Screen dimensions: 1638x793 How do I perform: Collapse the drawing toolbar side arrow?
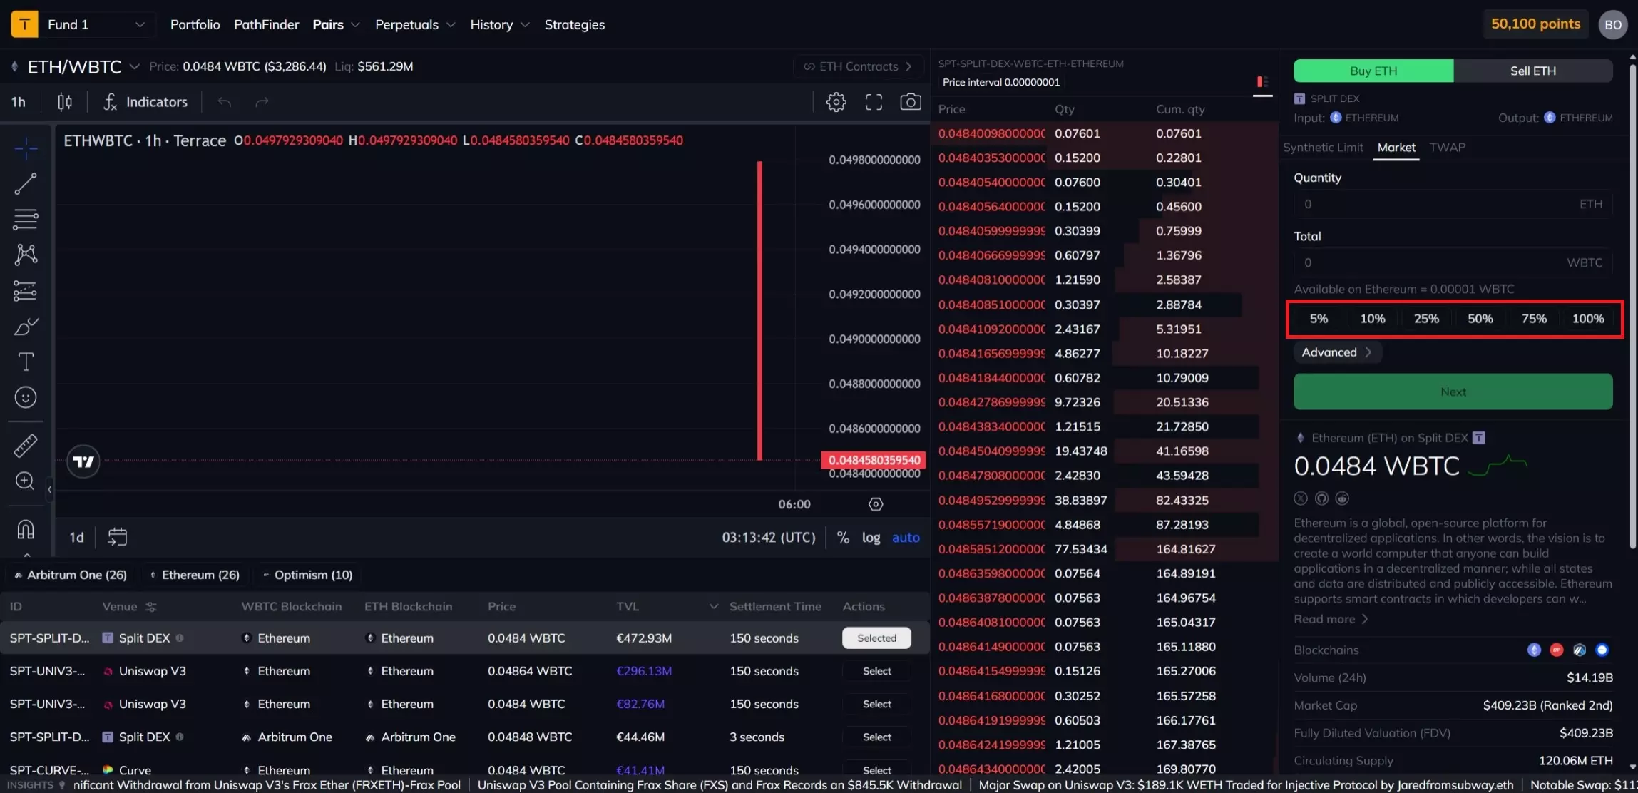point(49,490)
